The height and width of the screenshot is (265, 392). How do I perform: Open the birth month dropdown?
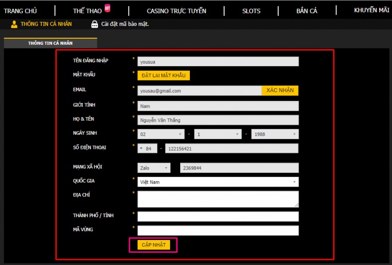(218, 134)
